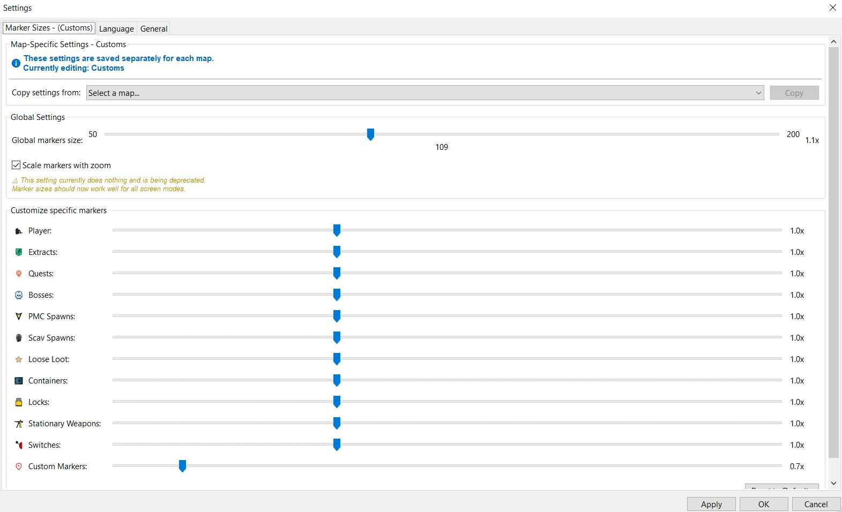
Task: Switch to the Marker Sizes tab
Action: [x=49, y=28]
